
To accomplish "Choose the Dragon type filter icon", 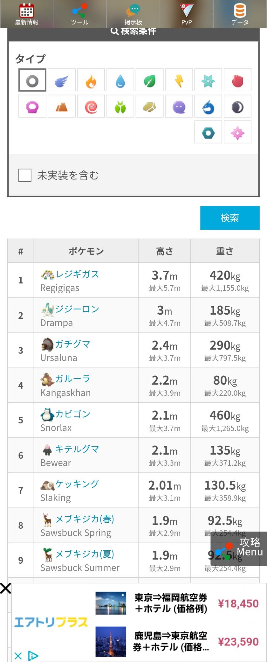I will click(x=208, y=107).
